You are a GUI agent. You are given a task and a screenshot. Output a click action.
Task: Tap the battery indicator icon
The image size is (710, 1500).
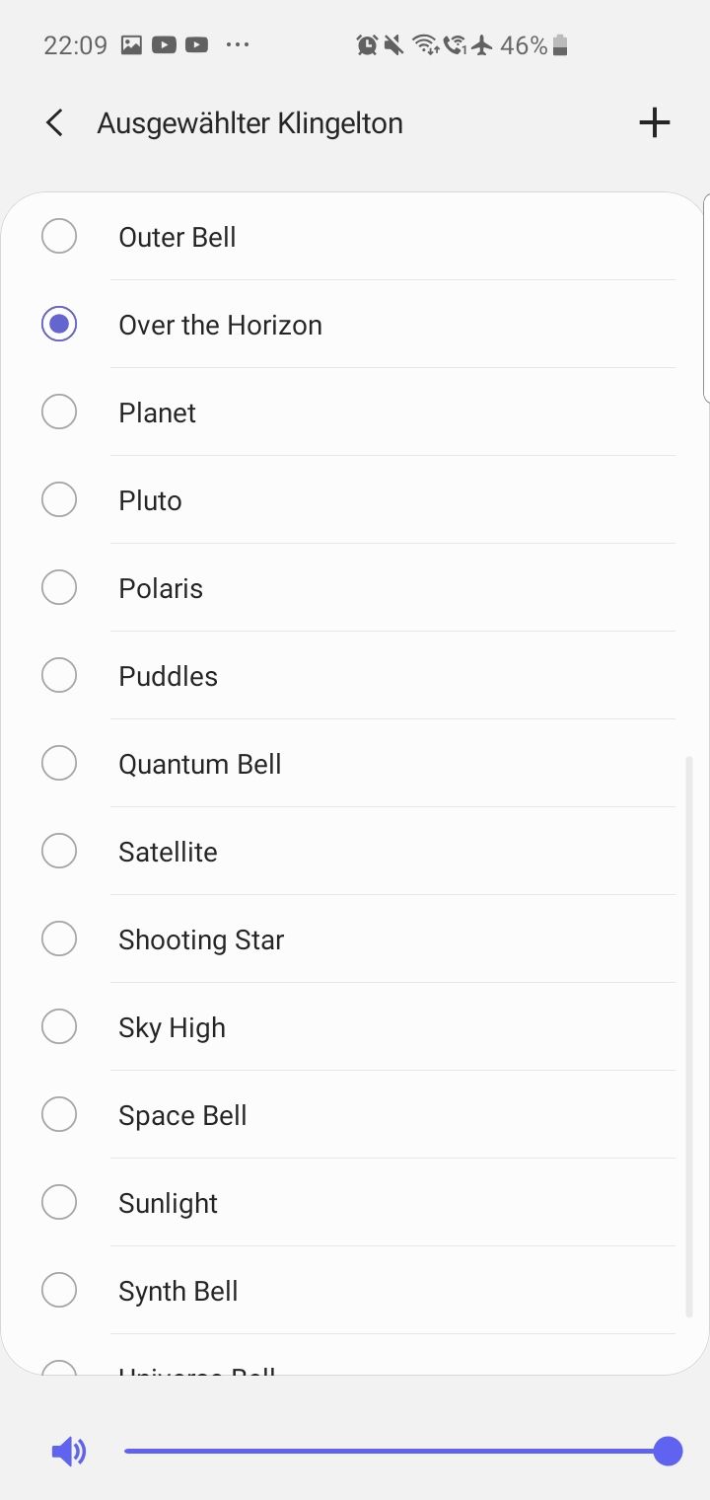point(561,45)
